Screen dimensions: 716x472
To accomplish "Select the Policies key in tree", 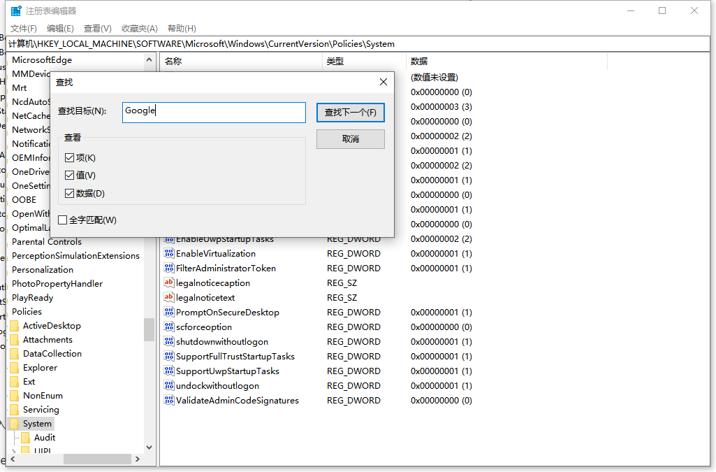I will click(x=27, y=312).
